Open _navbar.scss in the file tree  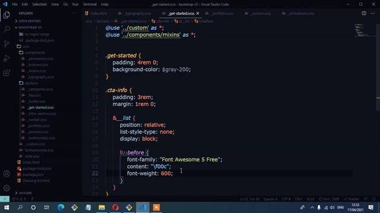tap(37, 120)
